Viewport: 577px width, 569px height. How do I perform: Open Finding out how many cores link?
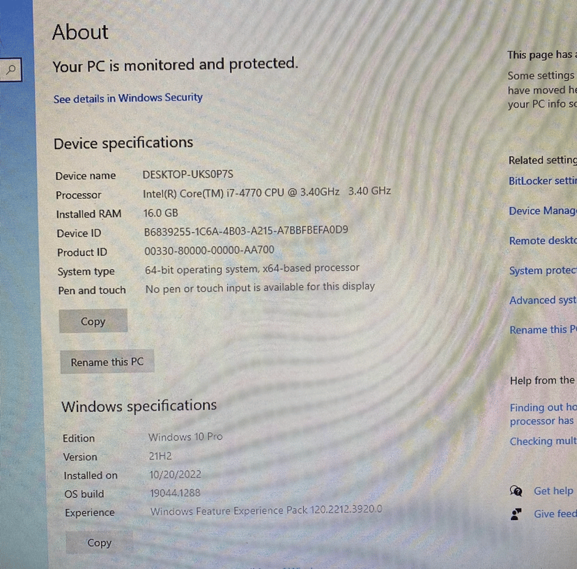point(543,414)
